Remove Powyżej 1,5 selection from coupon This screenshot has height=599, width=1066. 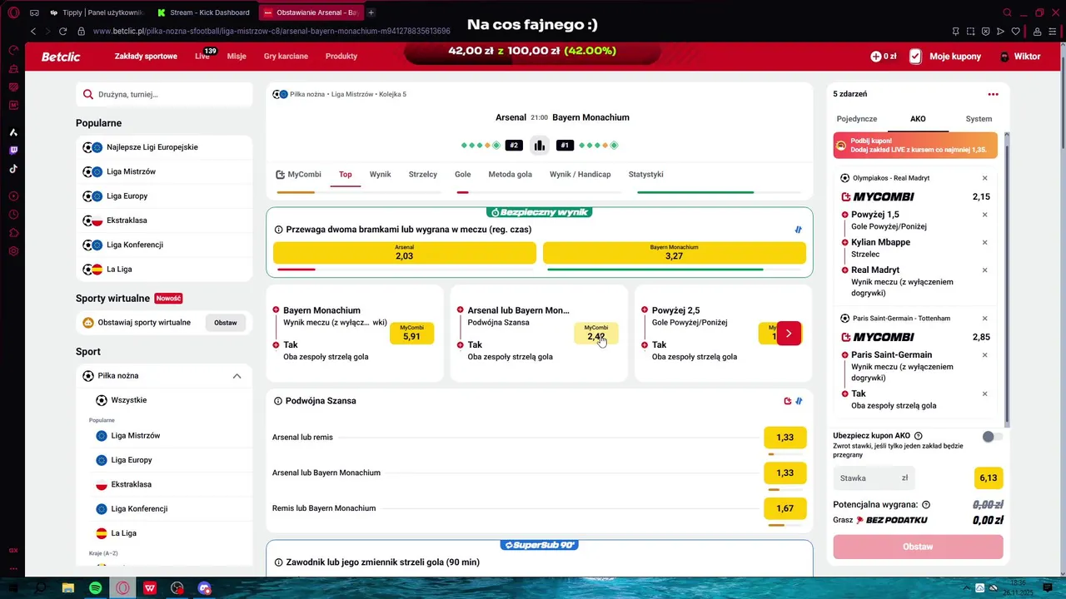pos(984,215)
